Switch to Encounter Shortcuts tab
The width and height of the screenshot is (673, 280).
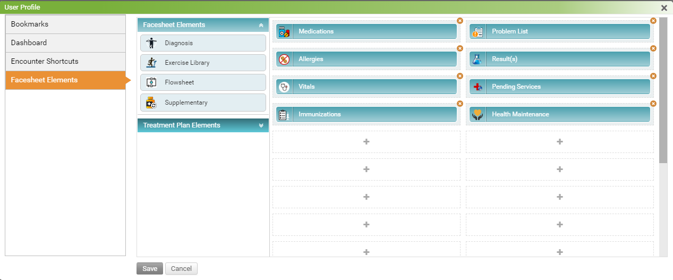point(65,62)
